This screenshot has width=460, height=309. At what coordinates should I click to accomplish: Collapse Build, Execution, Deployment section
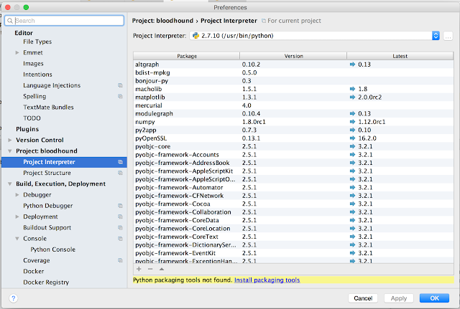(x=9, y=184)
